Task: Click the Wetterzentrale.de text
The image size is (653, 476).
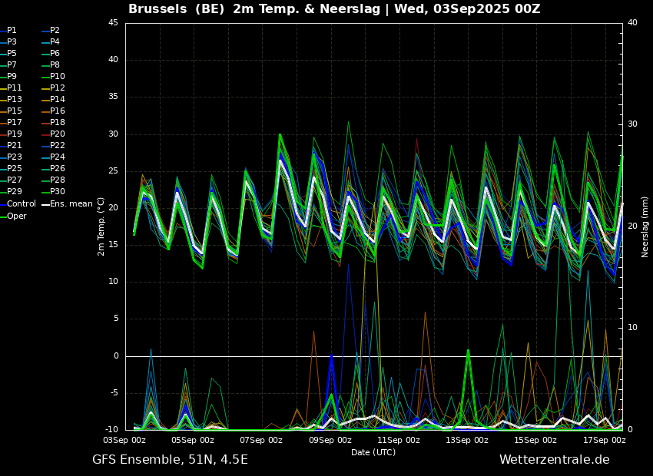Action: pyautogui.click(x=554, y=460)
